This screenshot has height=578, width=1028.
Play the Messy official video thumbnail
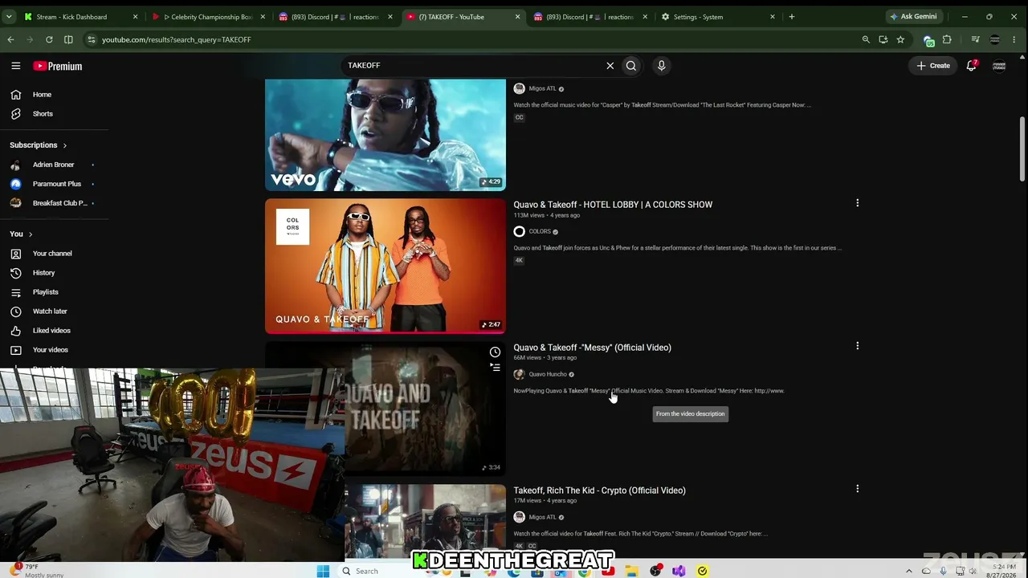[425, 409]
